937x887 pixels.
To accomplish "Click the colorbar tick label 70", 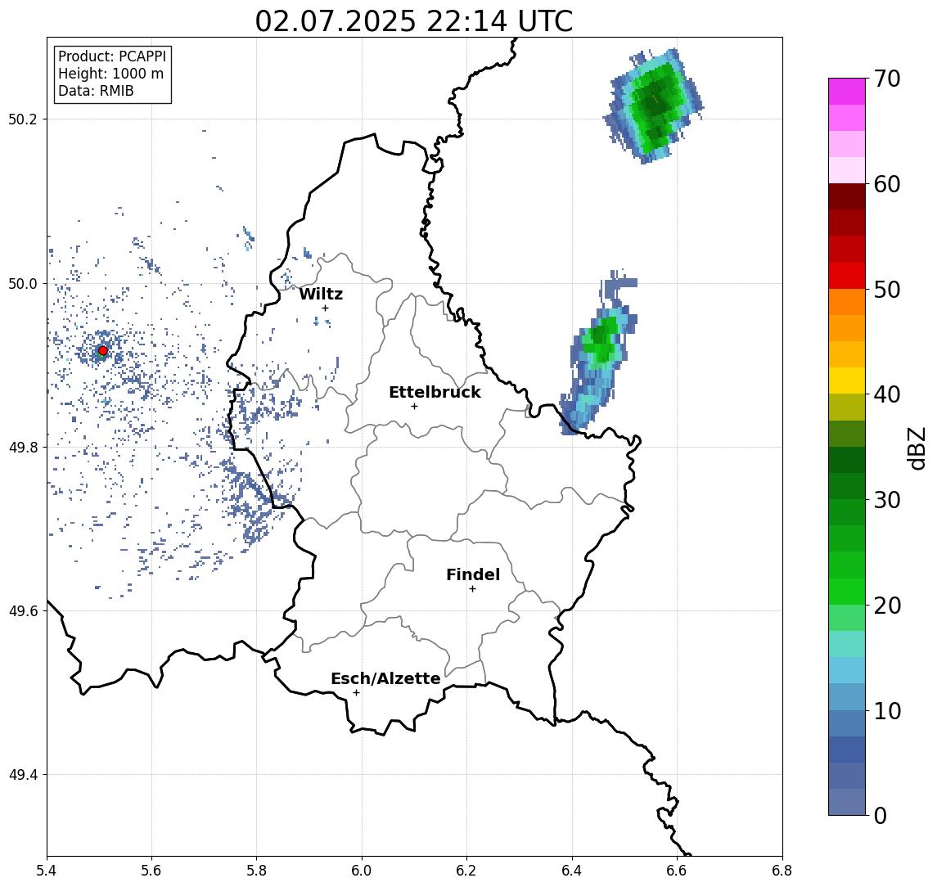I will point(887,79).
